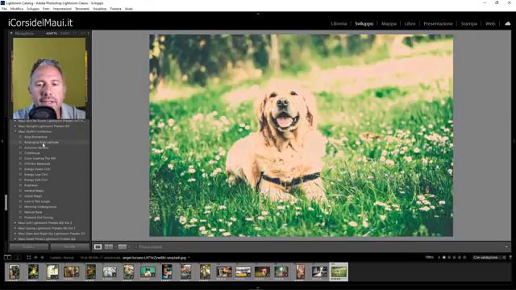Filter by one star rating
The image size is (516, 290).
pyautogui.click(x=444, y=258)
